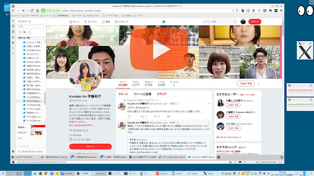Open sidebar settings gear icon

pyautogui.click(x=13, y=152)
